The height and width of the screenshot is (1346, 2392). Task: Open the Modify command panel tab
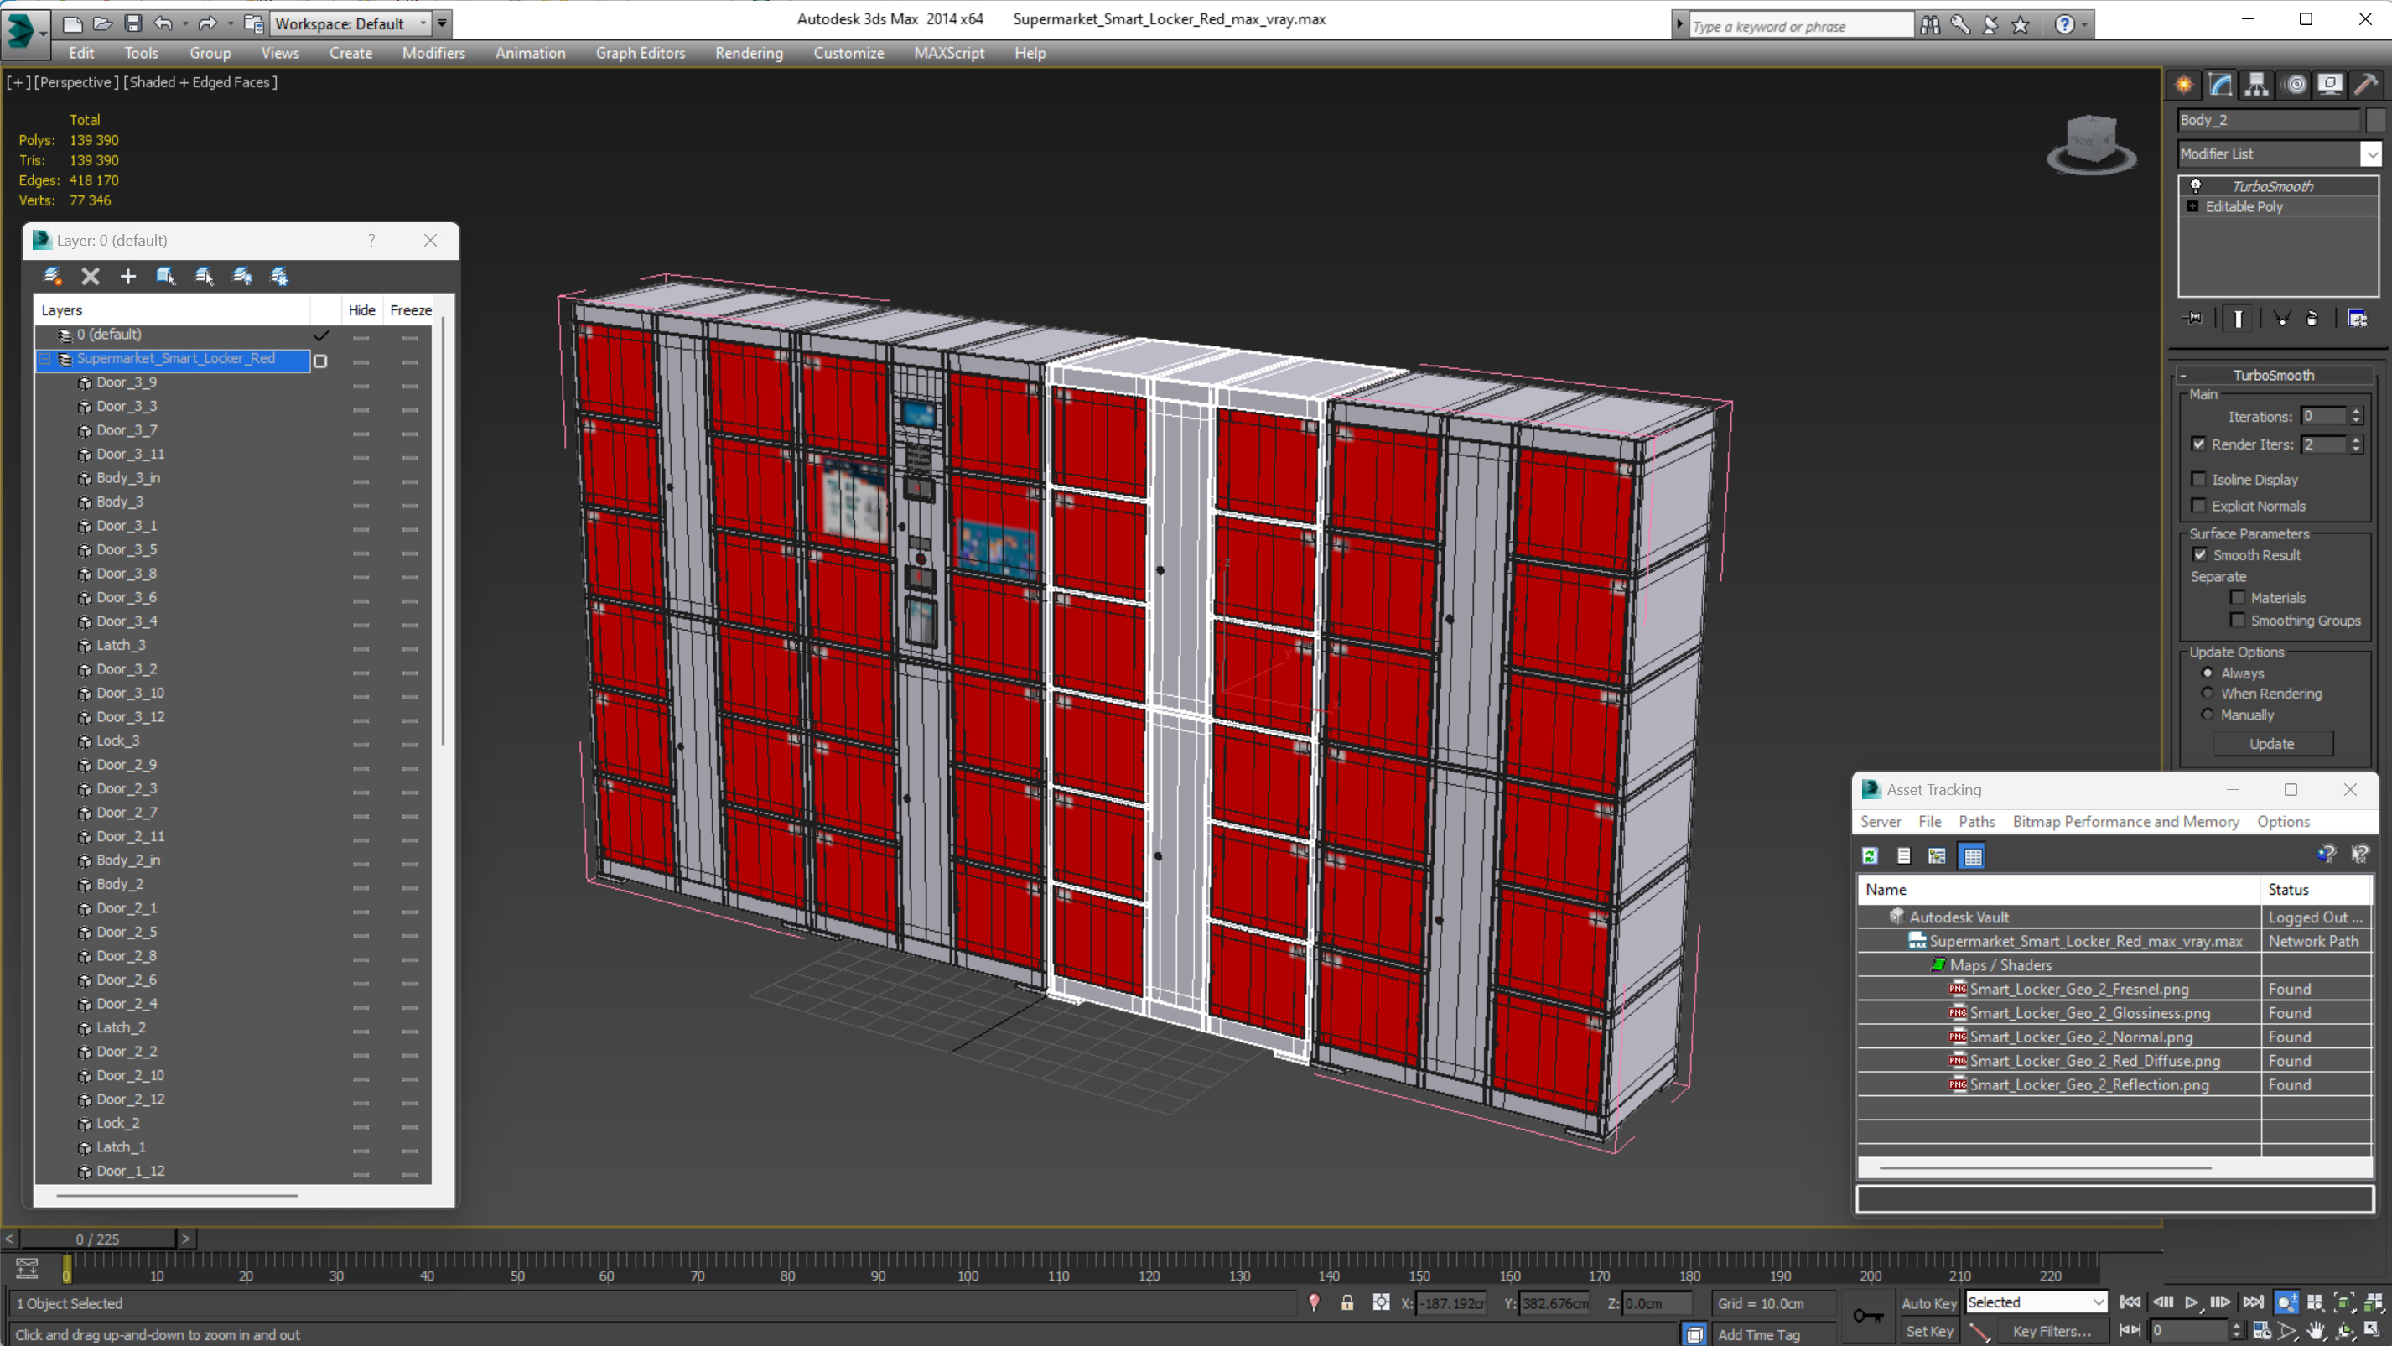[2220, 85]
